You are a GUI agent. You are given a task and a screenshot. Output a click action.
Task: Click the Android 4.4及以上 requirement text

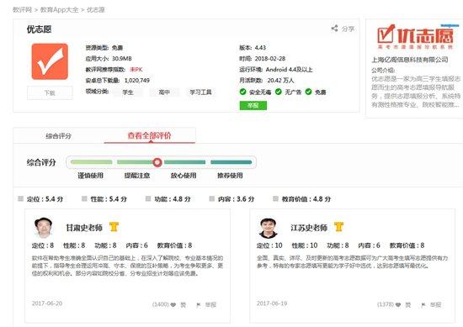[x=289, y=70]
